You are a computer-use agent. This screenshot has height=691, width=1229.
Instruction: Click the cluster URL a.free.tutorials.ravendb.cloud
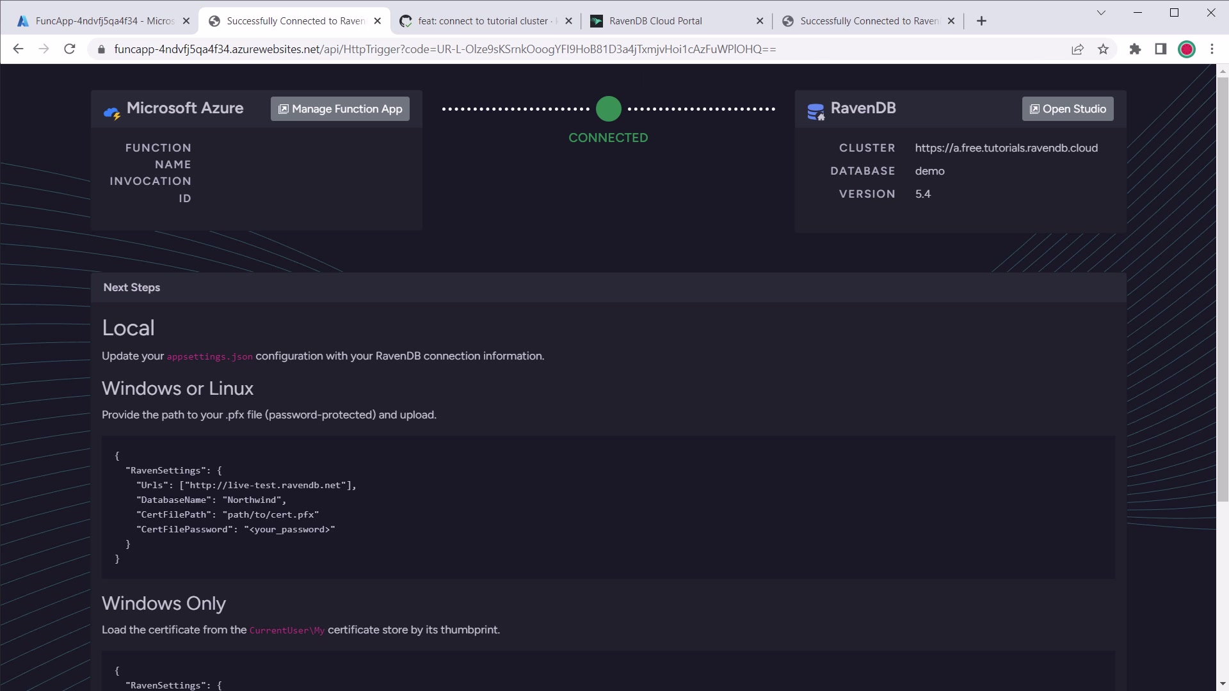pos(1006,148)
